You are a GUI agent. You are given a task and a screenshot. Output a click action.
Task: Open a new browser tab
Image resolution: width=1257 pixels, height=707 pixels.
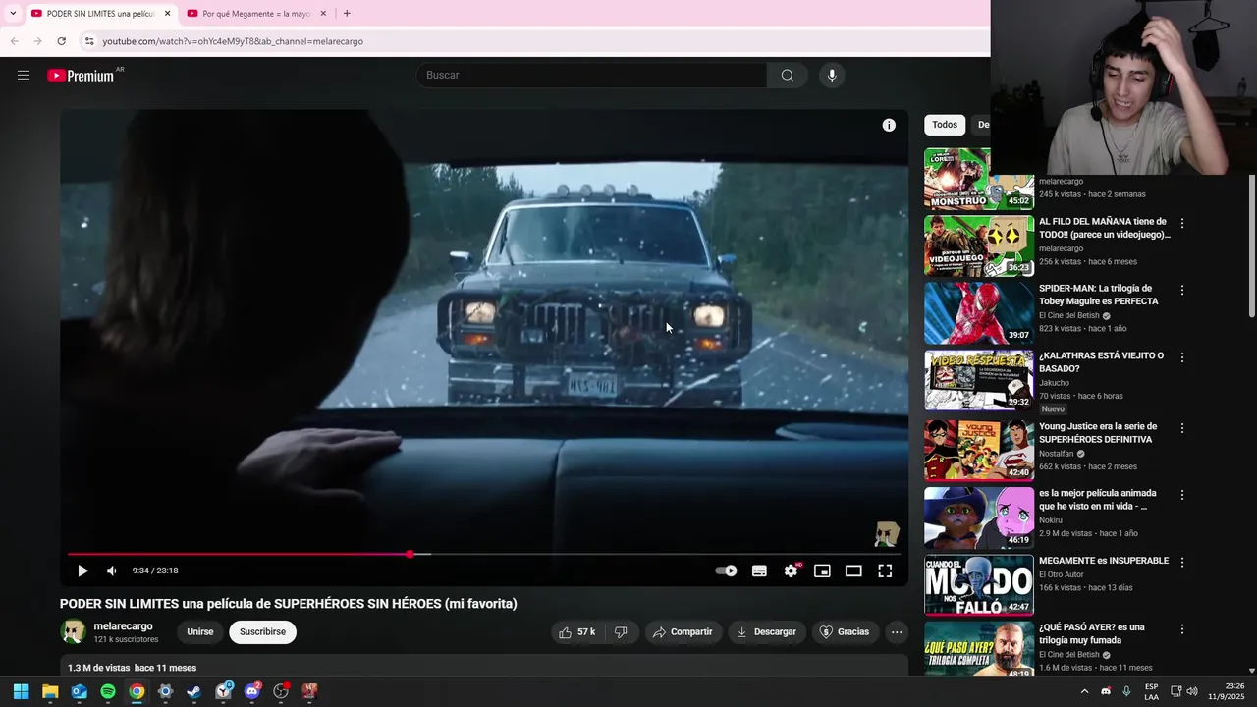[347, 14]
